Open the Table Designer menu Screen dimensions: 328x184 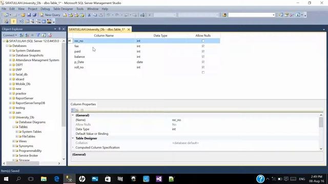pos(63,9)
